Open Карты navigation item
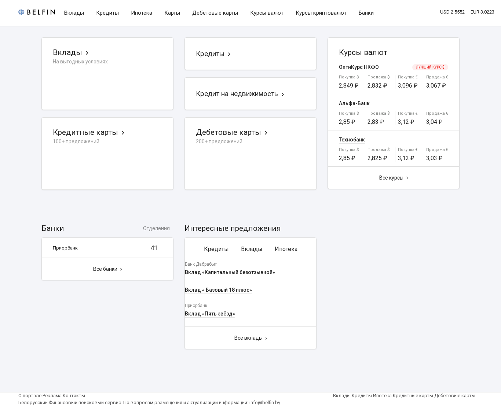The image size is (501, 406). coord(172,13)
